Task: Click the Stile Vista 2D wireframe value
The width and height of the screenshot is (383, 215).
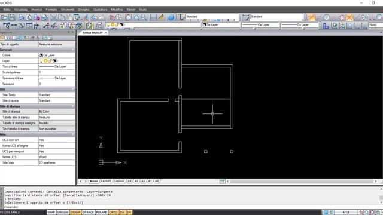Action: click(x=57, y=163)
